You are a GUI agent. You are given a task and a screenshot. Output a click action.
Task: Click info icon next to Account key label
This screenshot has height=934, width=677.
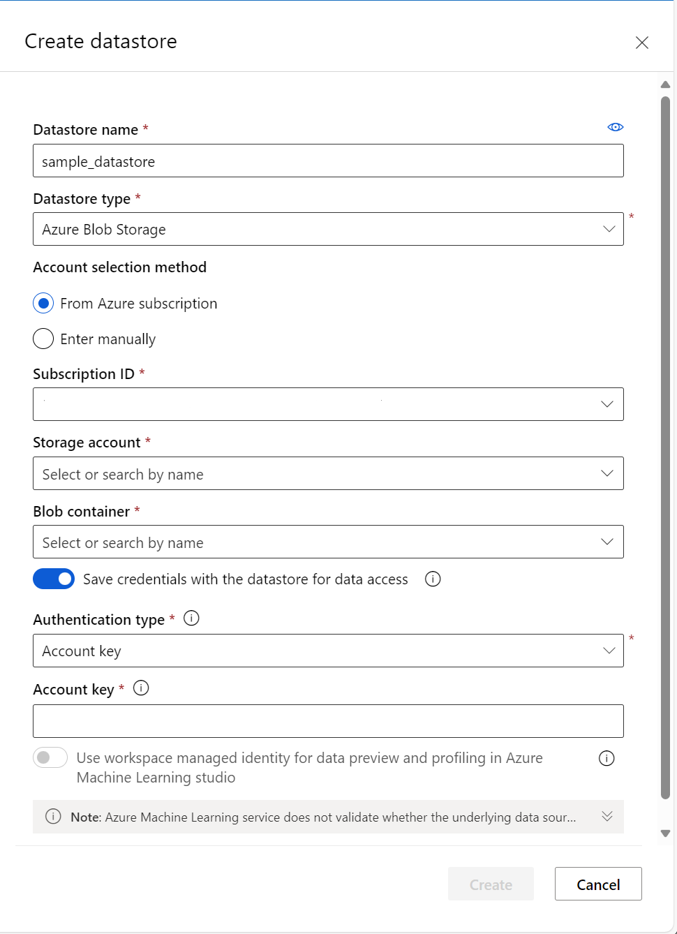coord(141,688)
